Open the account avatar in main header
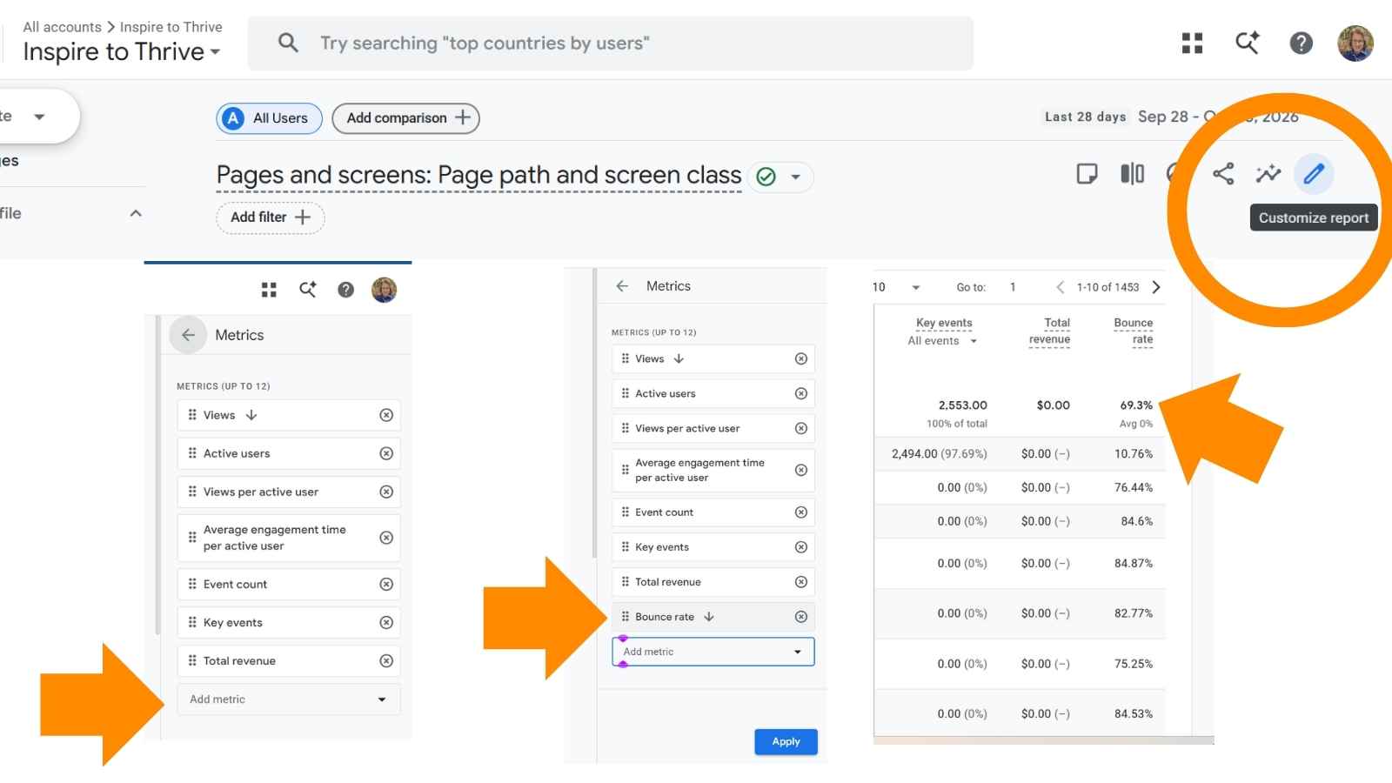Viewport: 1392px width, 783px height. pos(1355,43)
